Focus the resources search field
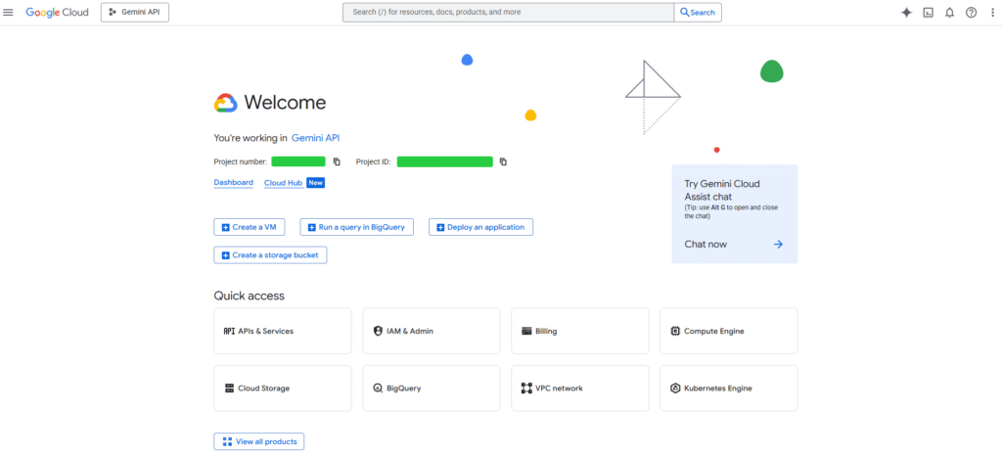 coord(508,12)
